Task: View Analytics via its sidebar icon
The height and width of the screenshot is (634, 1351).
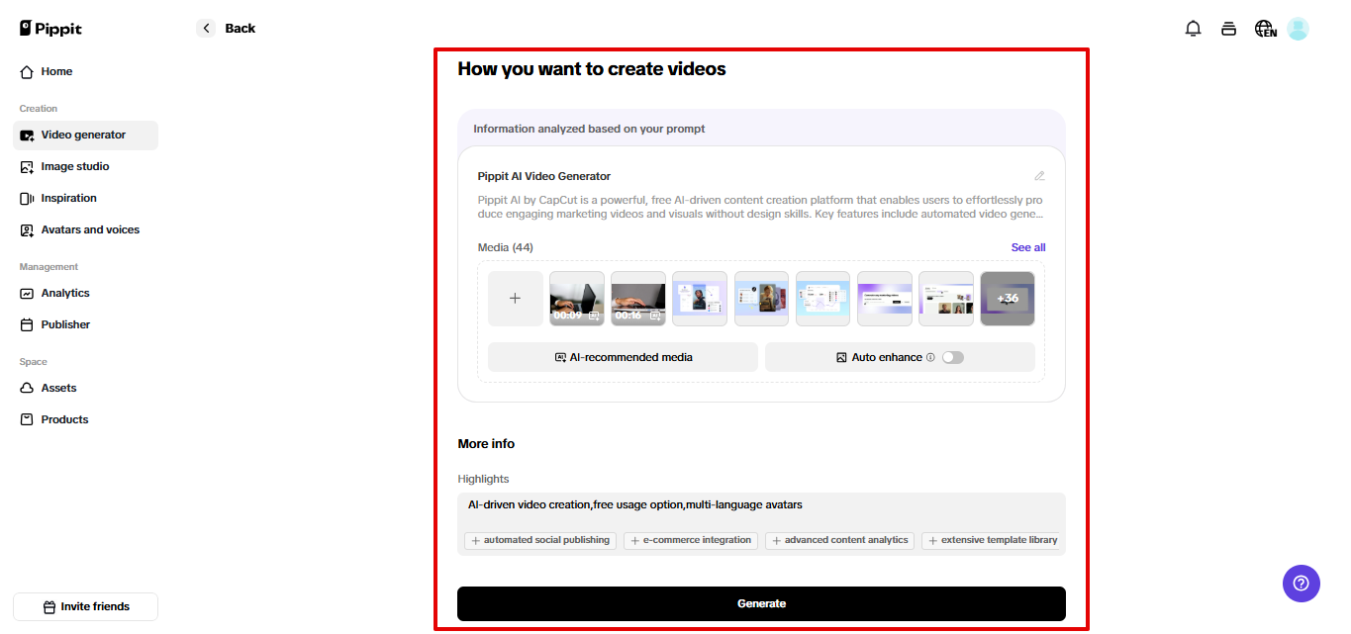Action: (65, 293)
